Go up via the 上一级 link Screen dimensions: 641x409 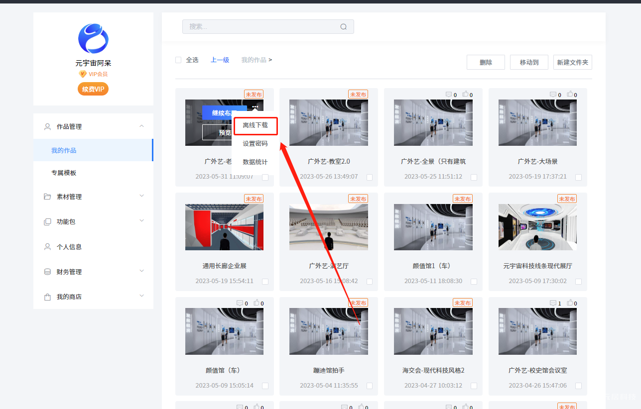coord(220,60)
